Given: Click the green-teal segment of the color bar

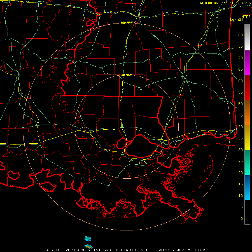Looking at the screenshot, I should 247,163.
